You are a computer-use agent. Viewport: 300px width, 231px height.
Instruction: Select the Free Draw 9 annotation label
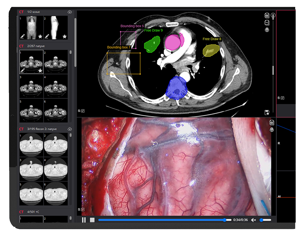click(x=153, y=30)
